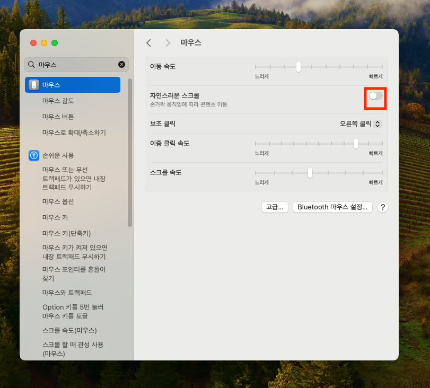Click the 스크롤 속도 label
The width and height of the screenshot is (430, 388).
click(165, 172)
